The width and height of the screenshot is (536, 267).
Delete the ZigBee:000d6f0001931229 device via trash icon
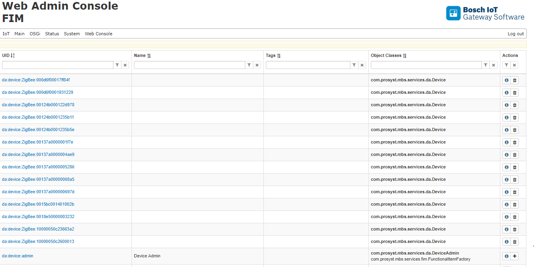pyautogui.click(x=515, y=93)
